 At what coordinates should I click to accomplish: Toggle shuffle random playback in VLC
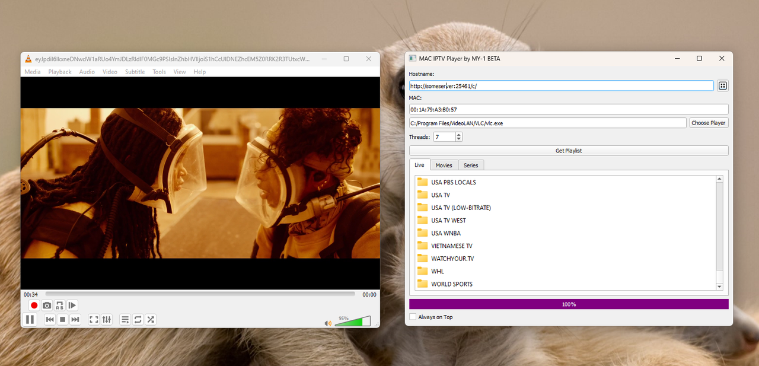(151, 320)
